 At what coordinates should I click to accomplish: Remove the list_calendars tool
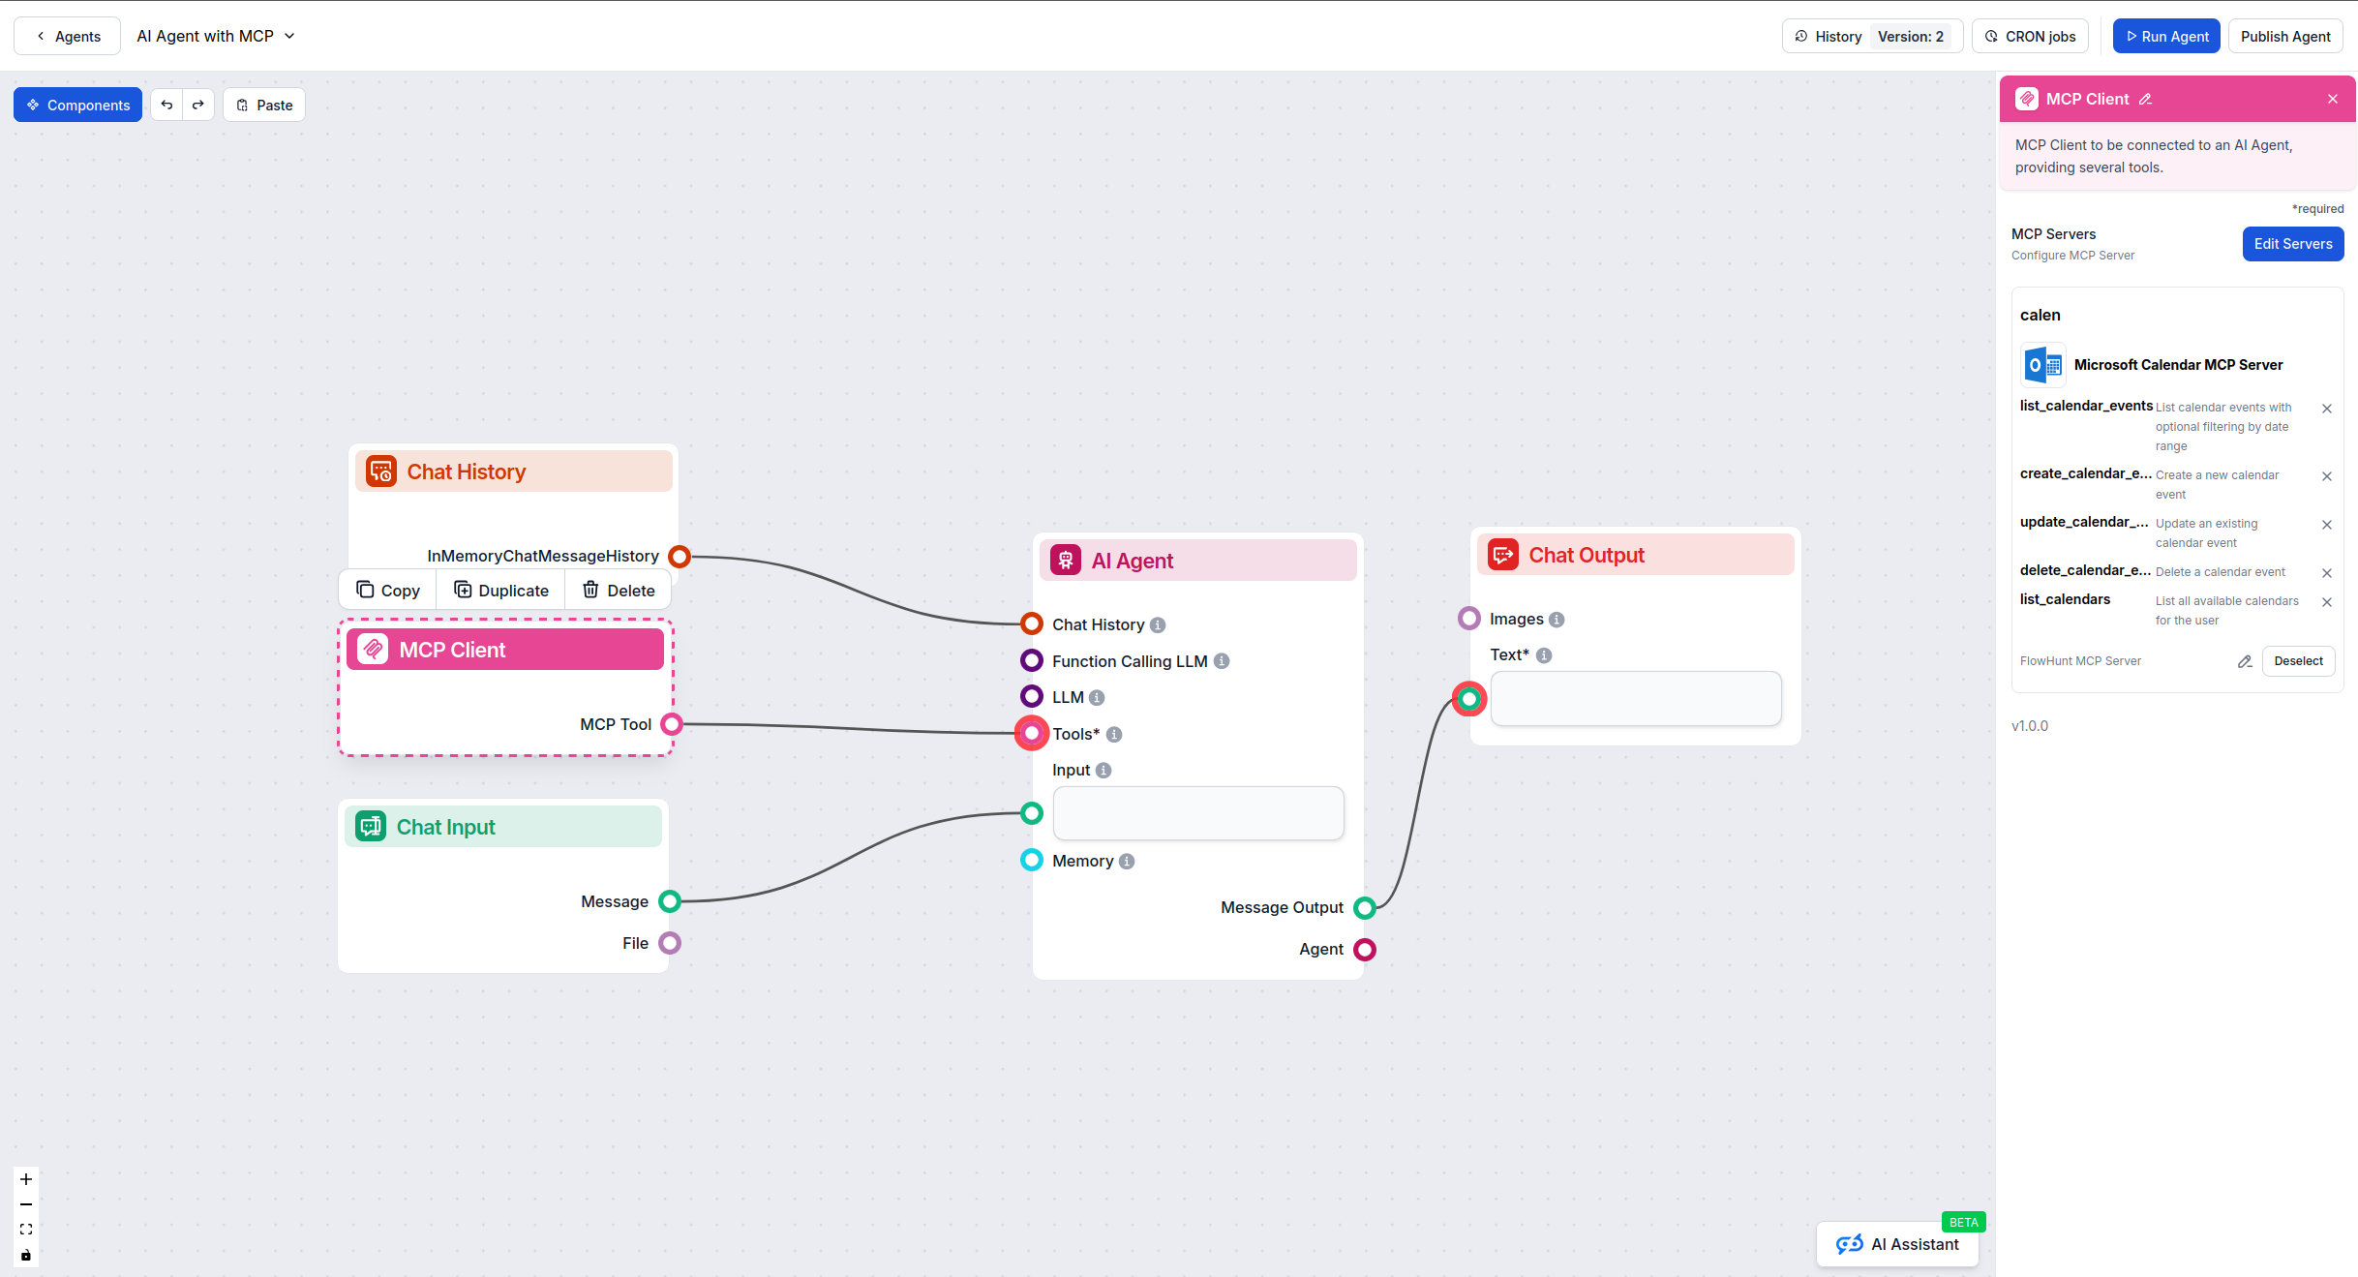(2328, 602)
